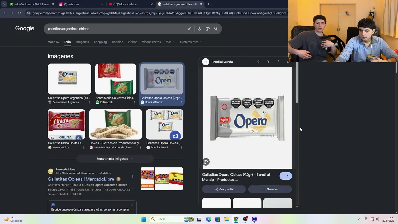Screen dimensions: 398x224
Task: Open options for Santa María sin gluten image
Action: click(140, 147)
